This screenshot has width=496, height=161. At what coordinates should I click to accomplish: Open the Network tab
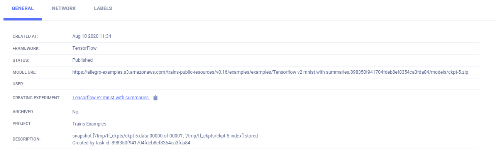[64, 8]
